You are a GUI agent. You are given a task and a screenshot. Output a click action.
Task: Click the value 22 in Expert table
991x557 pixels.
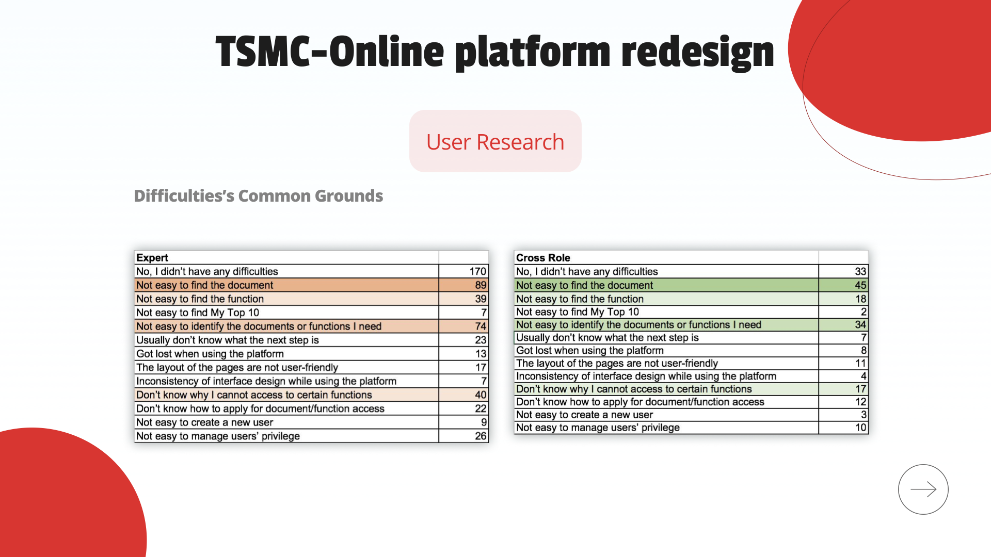481,408
